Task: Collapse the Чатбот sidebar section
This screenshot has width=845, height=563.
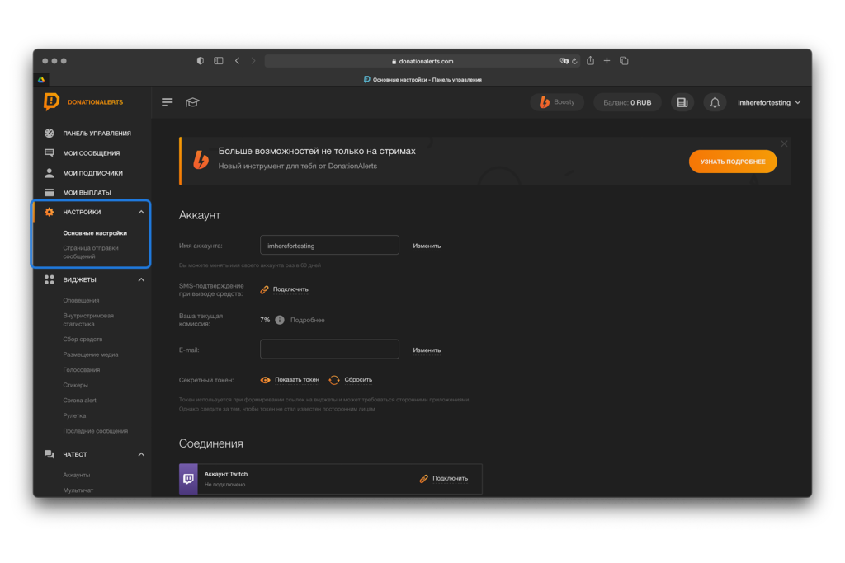Action: pyautogui.click(x=141, y=454)
